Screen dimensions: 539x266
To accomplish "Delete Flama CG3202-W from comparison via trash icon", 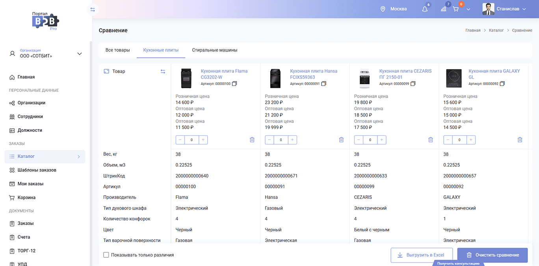I will click(252, 140).
